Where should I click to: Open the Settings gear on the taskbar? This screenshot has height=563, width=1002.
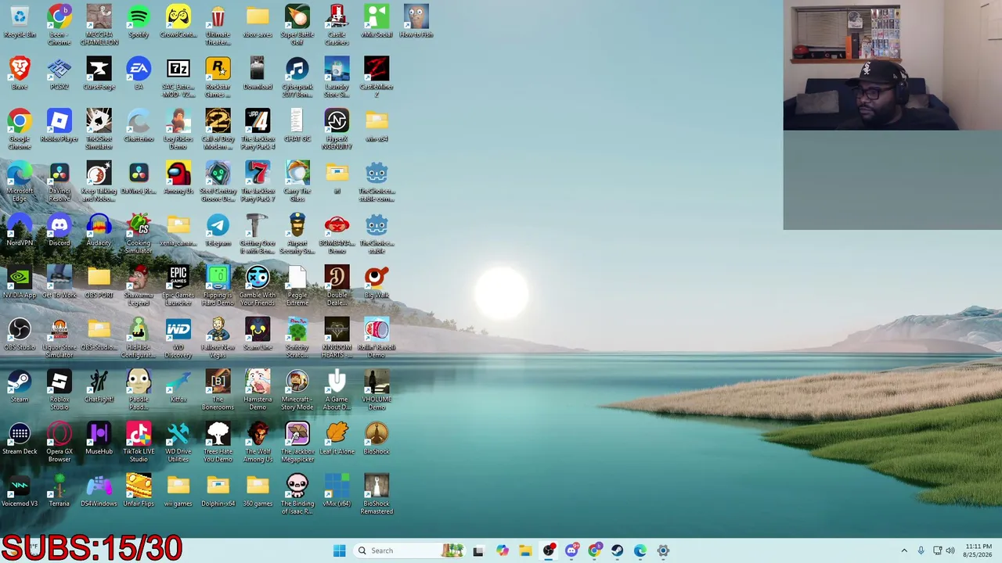tap(663, 550)
